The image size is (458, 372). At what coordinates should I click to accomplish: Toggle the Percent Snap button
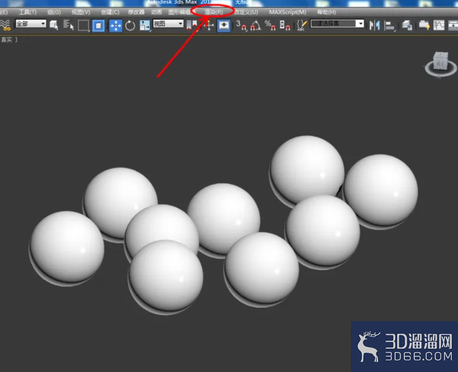[x=270, y=25]
